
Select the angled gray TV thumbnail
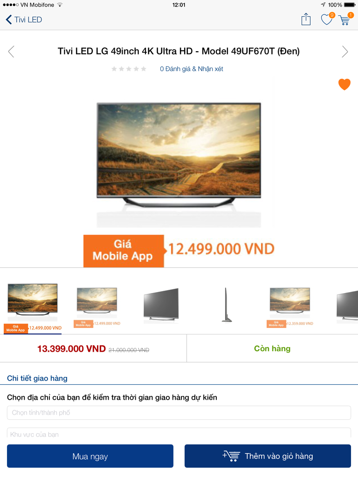pos(161,305)
